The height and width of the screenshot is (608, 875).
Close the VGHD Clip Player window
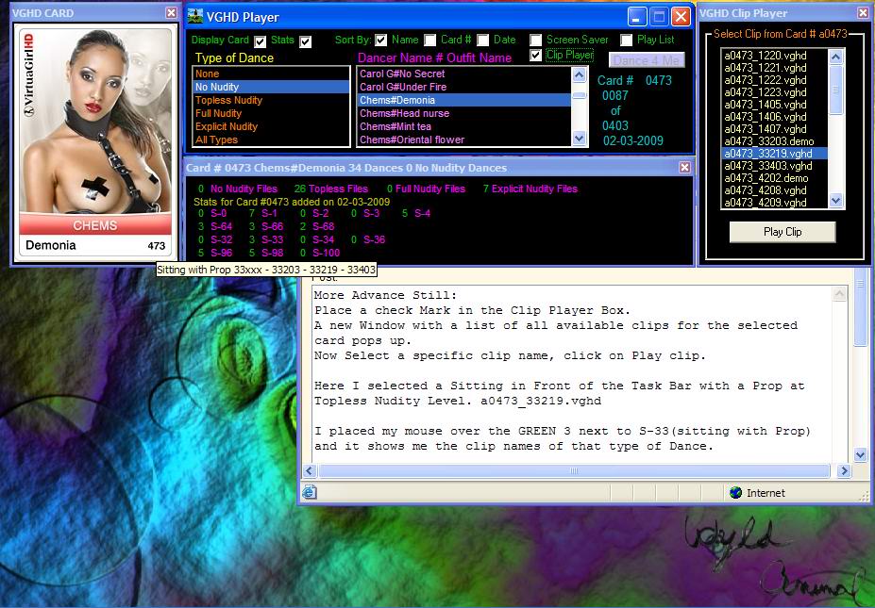863,12
